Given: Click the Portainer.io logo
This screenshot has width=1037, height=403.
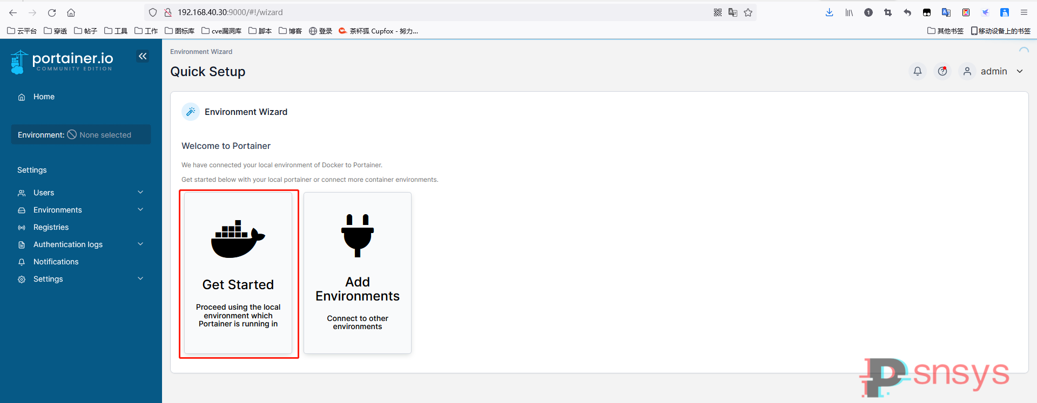Looking at the screenshot, I should click(x=62, y=62).
